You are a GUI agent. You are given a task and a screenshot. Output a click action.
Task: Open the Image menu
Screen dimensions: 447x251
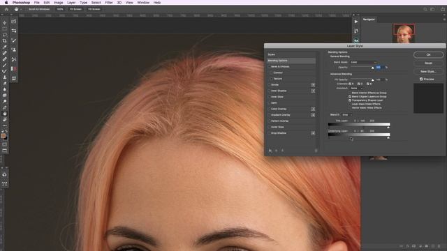(x=59, y=2)
